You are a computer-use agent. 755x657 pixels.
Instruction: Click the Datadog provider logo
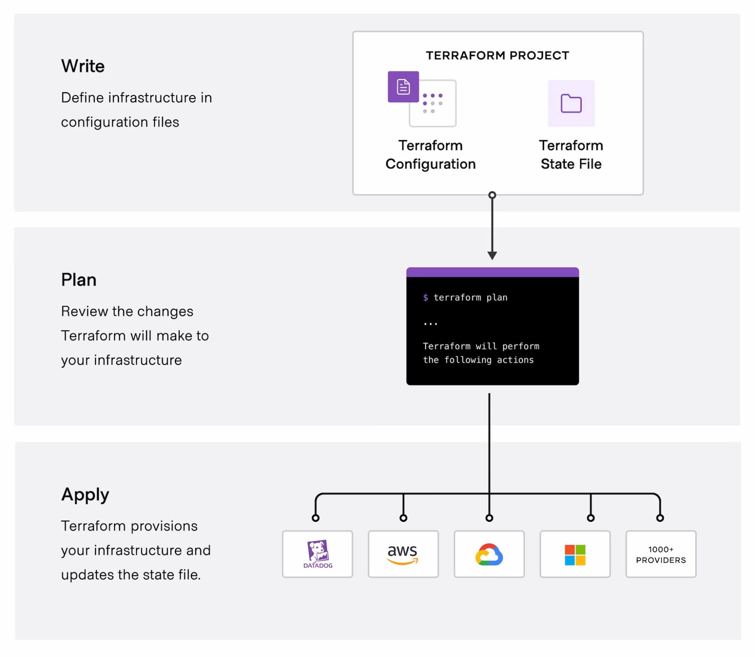[x=317, y=554]
